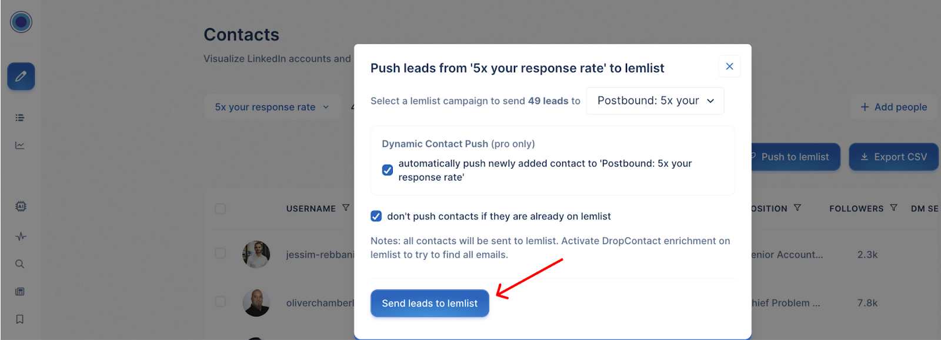
Task: Tick the checkbox for jessim-rebbani row
Action: [x=221, y=254]
